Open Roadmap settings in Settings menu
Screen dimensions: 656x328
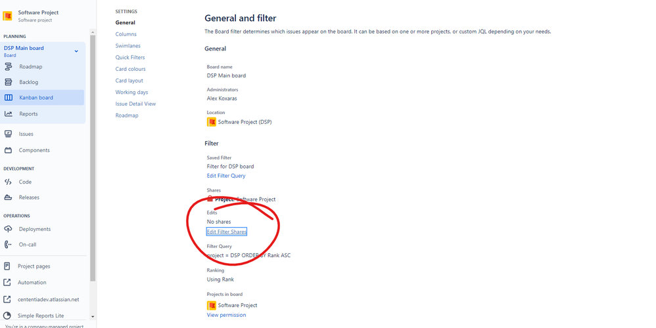point(127,115)
